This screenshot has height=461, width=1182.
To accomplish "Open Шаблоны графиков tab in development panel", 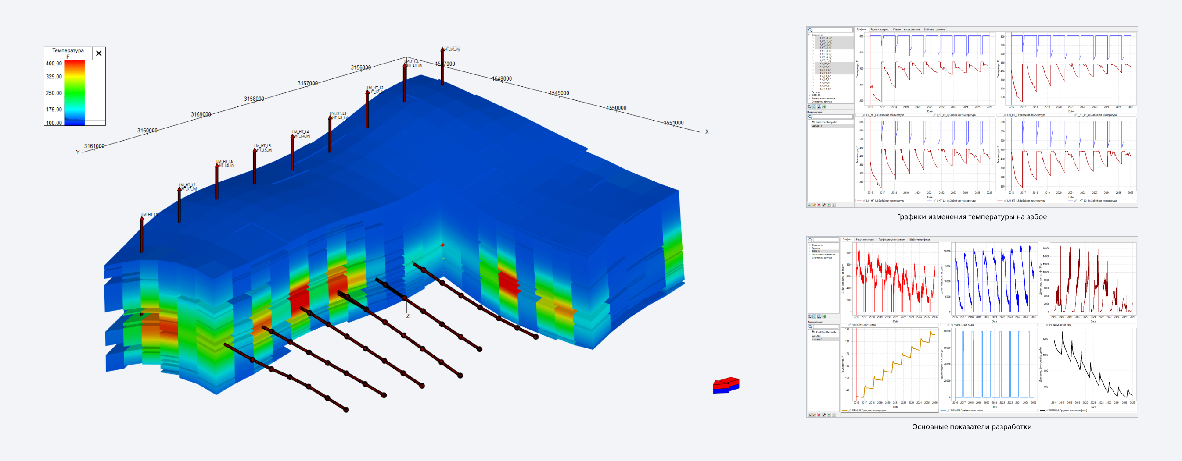I will (920, 240).
